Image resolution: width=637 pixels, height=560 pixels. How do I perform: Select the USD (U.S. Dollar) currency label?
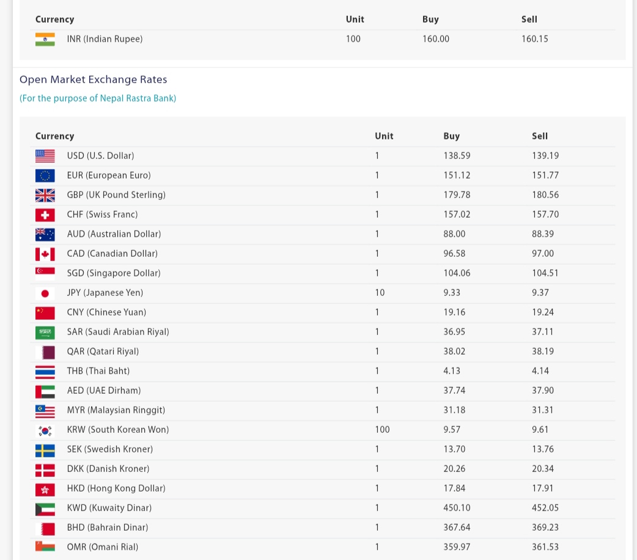pyautogui.click(x=100, y=156)
